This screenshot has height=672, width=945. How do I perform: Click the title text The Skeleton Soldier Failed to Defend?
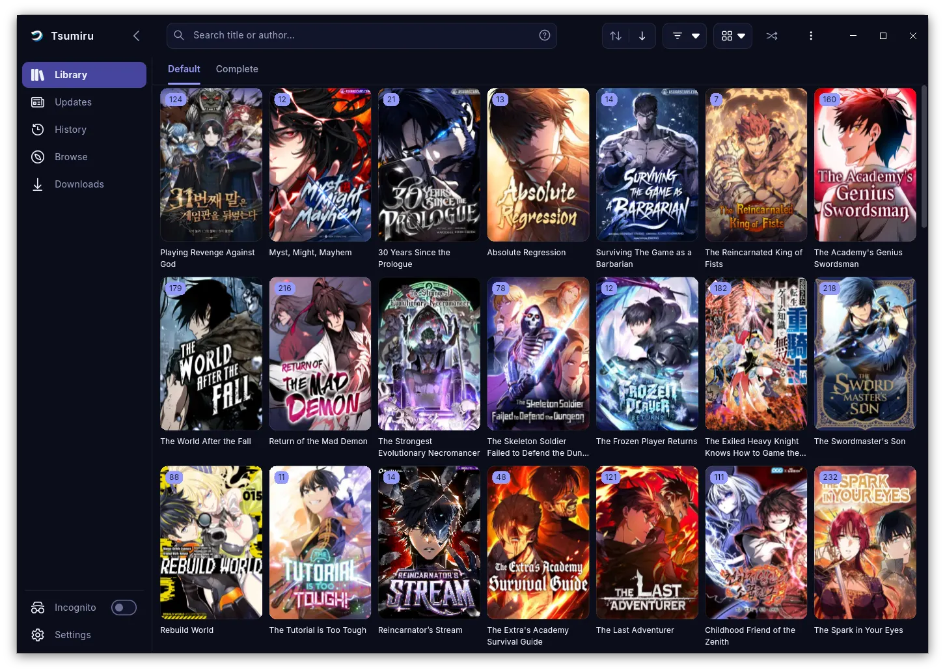(x=538, y=447)
